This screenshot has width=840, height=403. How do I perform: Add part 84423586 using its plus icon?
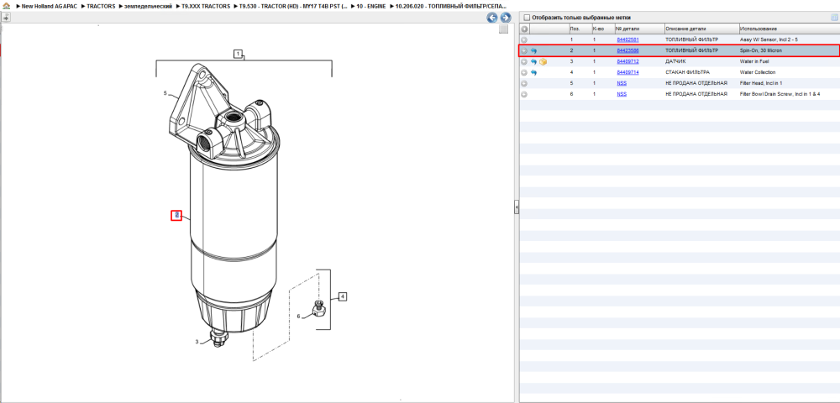pyautogui.click(x=524, y=51)
